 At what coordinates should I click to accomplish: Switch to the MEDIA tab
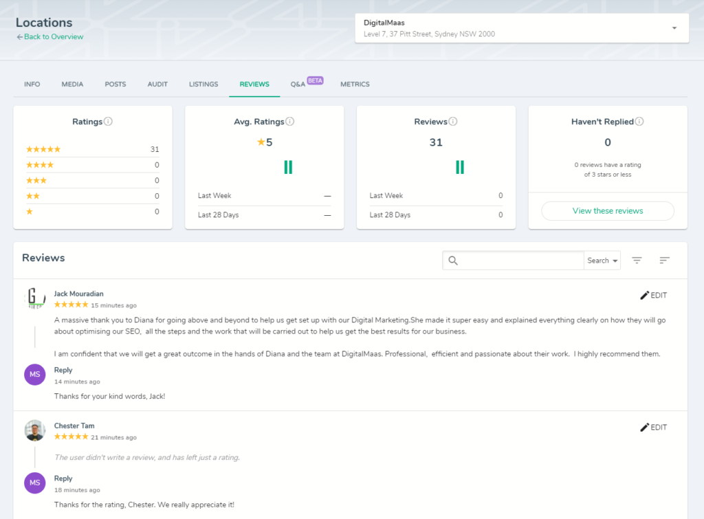72,85
